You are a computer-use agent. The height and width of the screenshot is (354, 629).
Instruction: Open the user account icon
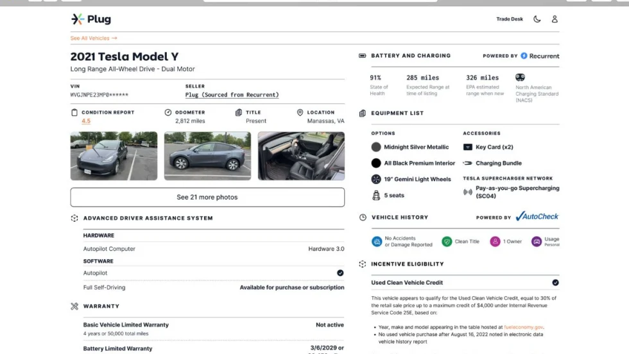point(555,19)
